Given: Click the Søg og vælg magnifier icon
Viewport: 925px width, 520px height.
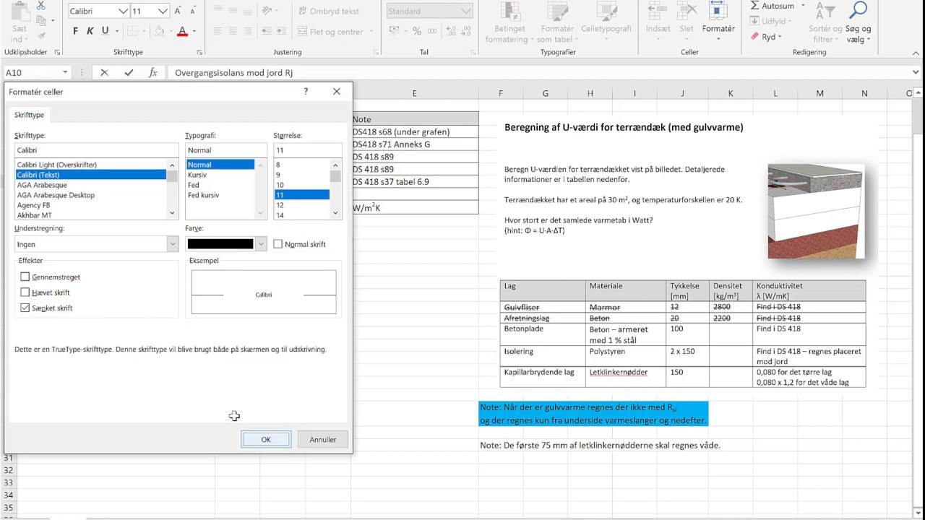Looking at the screenshot, I should point(858,10).
